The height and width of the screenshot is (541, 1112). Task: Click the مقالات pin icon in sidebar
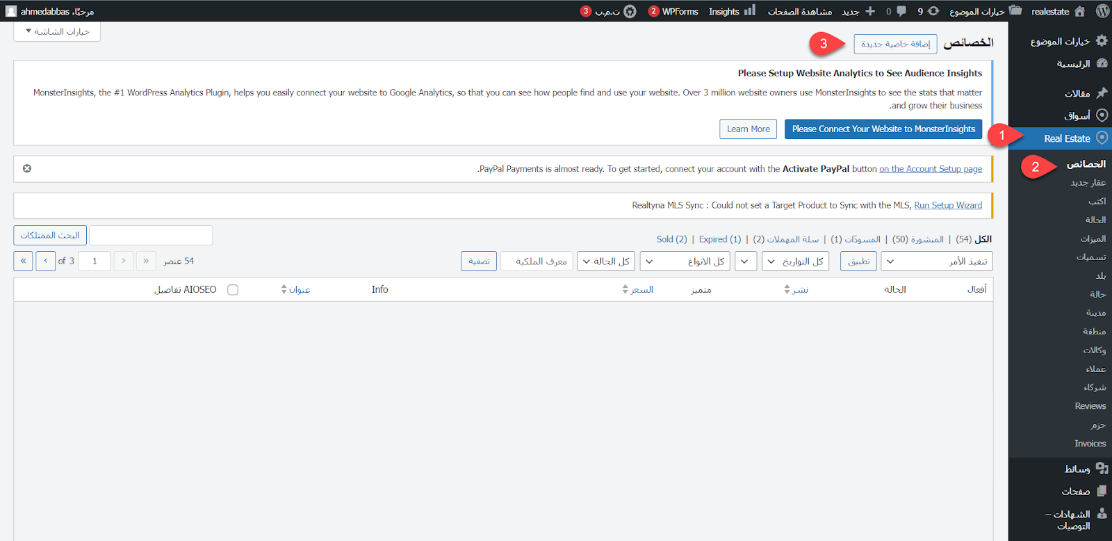(1102, 92)
